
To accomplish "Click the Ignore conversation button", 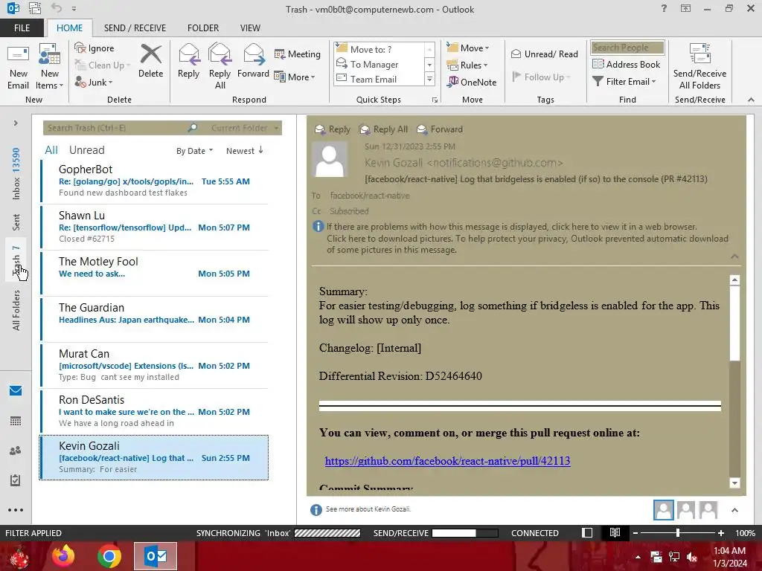I will click(95, 48).
